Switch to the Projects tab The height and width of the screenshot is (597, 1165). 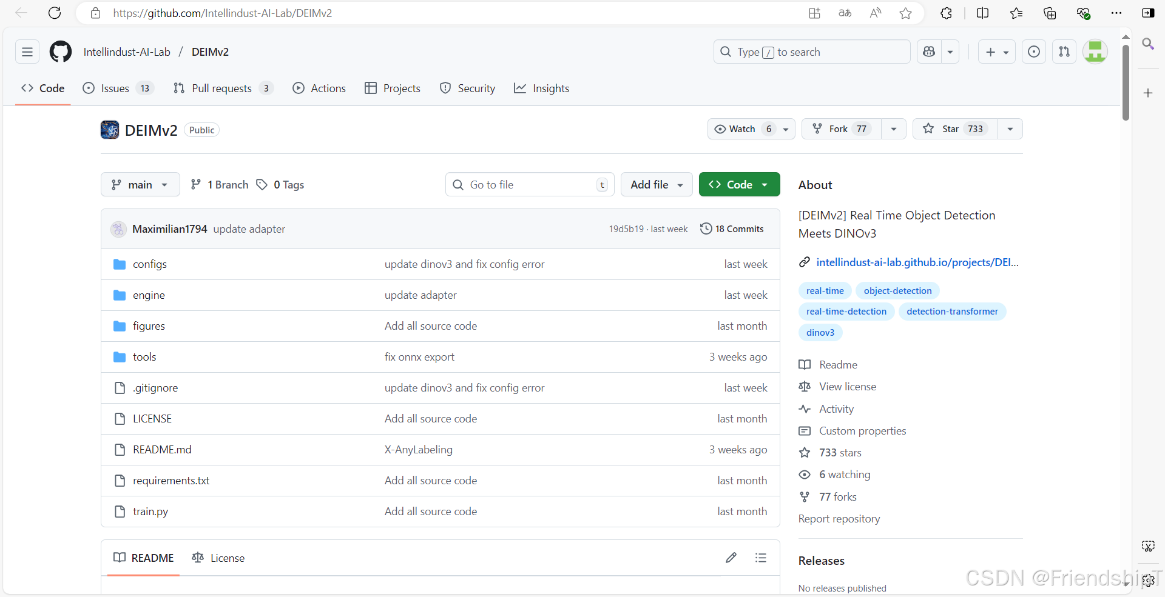coord(393,88)
